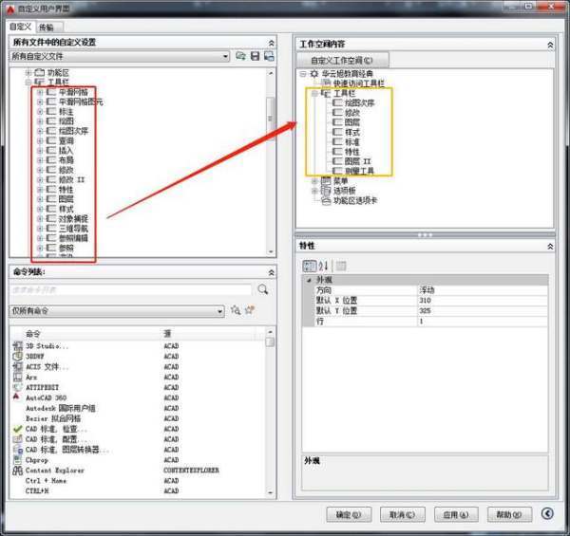
Task: Select 布局 toolbar in left tree
Action: [x=66, y=160]
